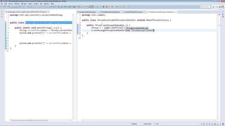The image size is (225, 126).
Task: Switch to ExceptionLeakingTask.java tab
Action: pyautogui.click(x=88, y=12)
